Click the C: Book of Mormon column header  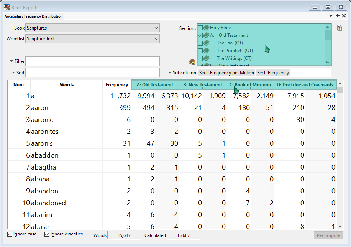tap(250, 85)
